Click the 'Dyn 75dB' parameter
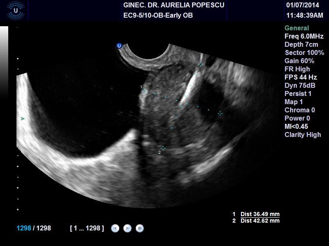Screen dimensions: 329x246 (x=300, y=85)
